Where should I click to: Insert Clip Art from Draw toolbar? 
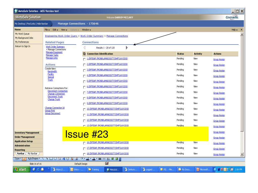(x=72, y=159)
